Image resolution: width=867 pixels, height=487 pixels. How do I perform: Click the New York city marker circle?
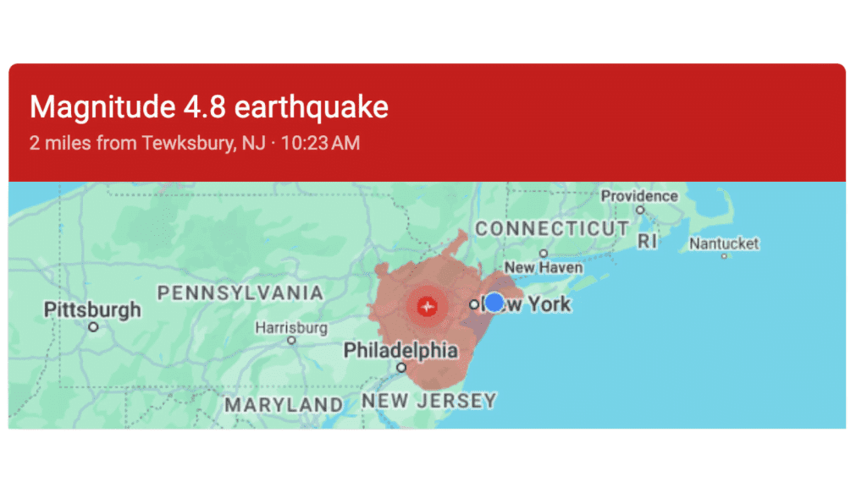pos(473,304)
